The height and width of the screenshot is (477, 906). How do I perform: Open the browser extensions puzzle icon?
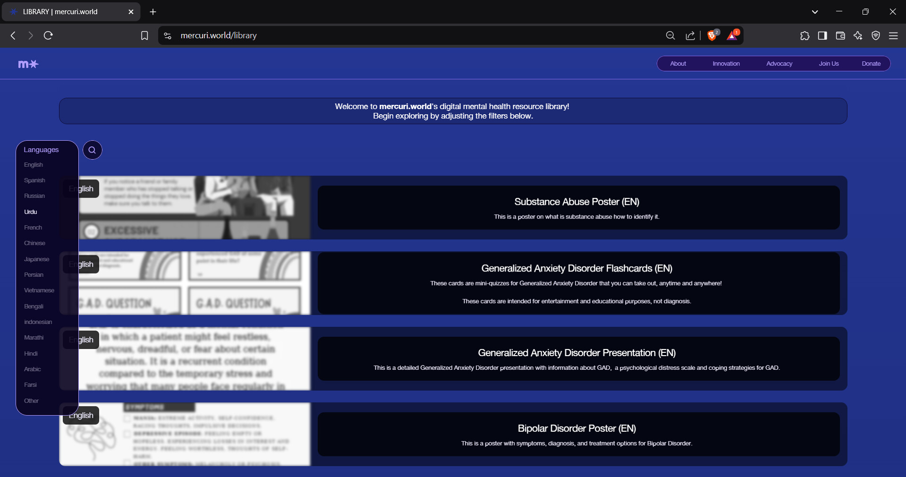(804, 36)
